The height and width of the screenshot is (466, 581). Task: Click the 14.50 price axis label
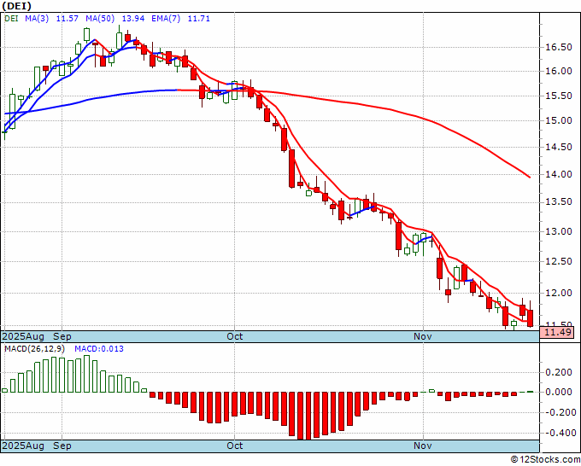(559, 147)
